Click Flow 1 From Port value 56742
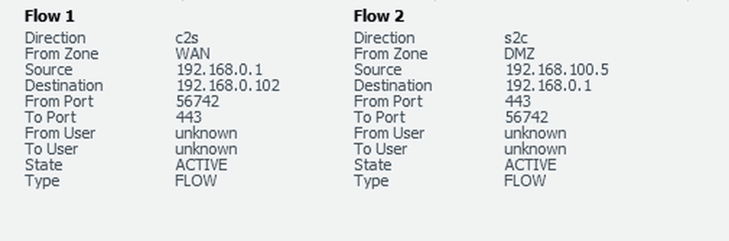The width and height of the screenshot is (729, 241). (x=197, y=102)
